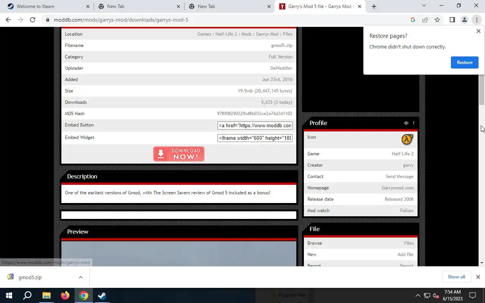485x303 pixels.
Task: Follow the mod via Mod watch
Action: (407, 211)
